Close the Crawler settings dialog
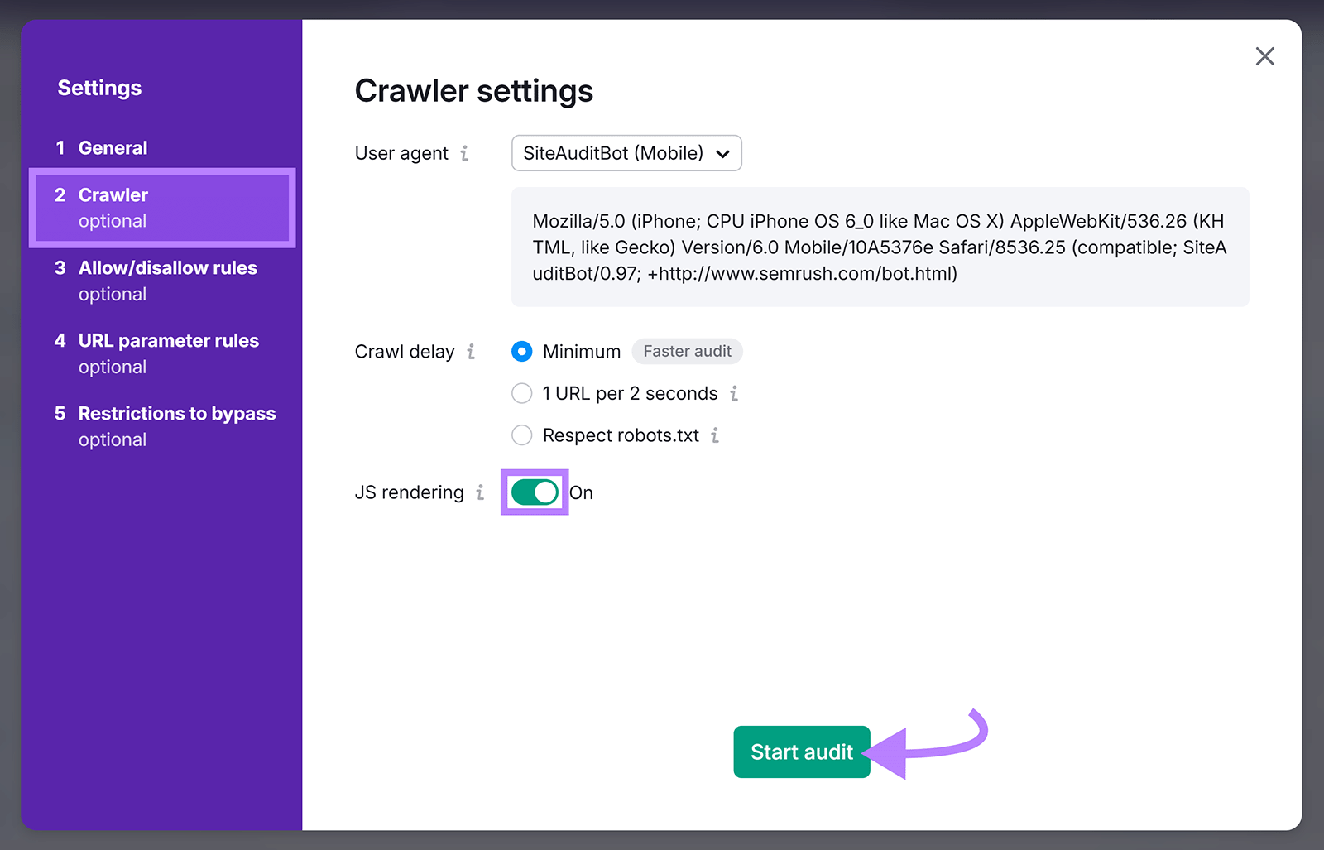This screenshot has height=850, width=1324. (1264, 56)
